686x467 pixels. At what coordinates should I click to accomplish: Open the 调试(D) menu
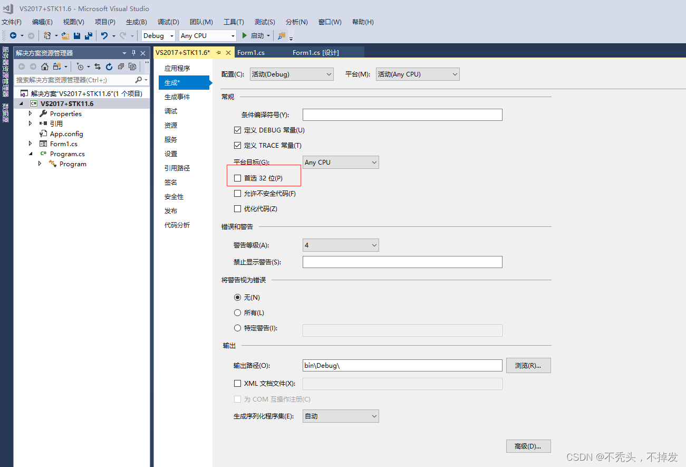(x=168, y=22)
